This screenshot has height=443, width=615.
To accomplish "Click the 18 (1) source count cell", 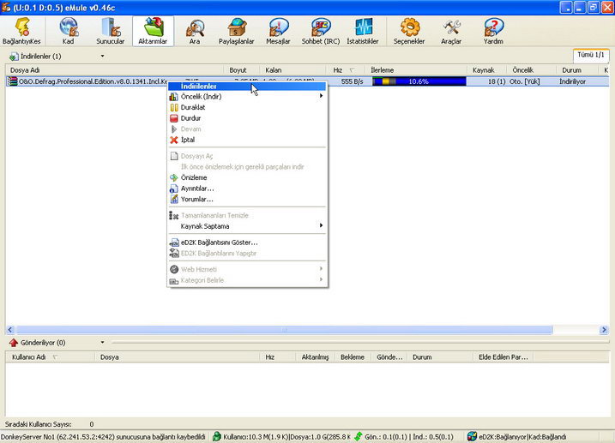I will (x=497, y=81).
